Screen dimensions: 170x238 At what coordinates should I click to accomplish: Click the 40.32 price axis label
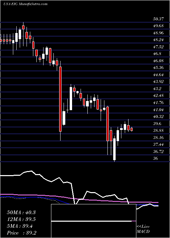158,117
